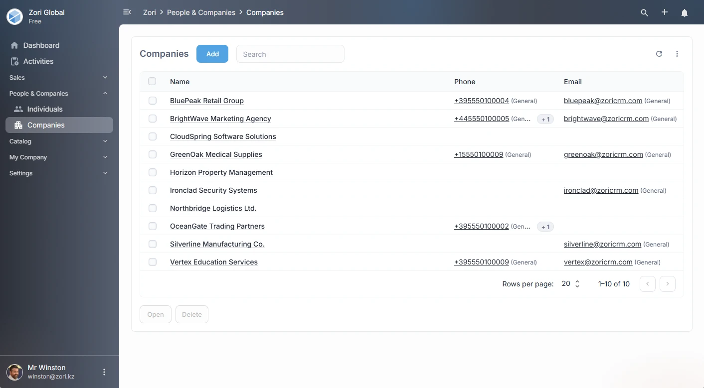Check the CloudSpring Software Solutions row
The height and width of the screenshot is (388, 704).
153,136
